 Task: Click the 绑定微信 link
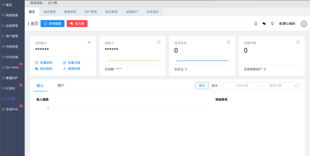click(44, 69)
